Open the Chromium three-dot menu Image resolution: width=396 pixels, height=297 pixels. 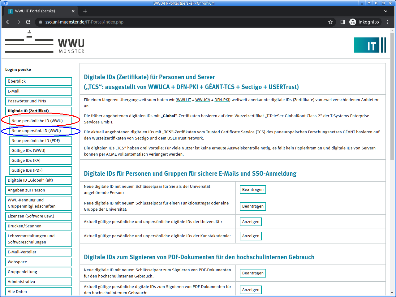tap(388, 22)
